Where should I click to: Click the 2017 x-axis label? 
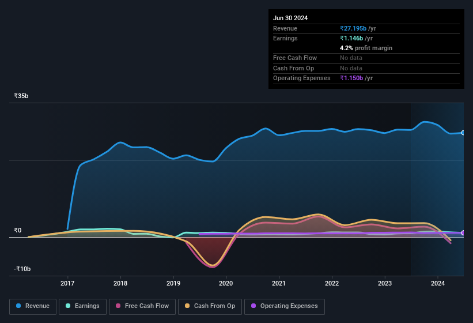click(67, 283)
